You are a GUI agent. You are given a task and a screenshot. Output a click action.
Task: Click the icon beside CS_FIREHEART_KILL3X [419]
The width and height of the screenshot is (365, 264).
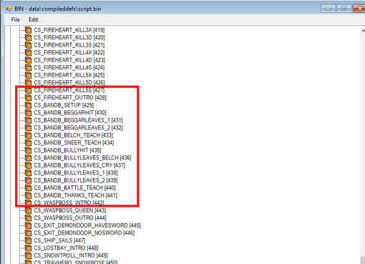click(28, 30)
